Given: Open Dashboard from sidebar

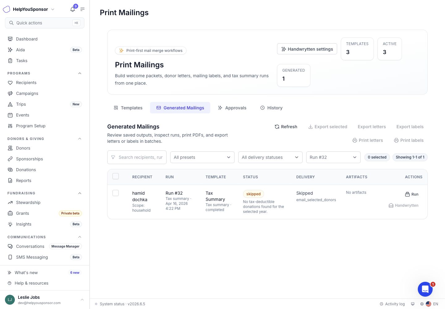Looking at the screenshot, I should (44, 39).
